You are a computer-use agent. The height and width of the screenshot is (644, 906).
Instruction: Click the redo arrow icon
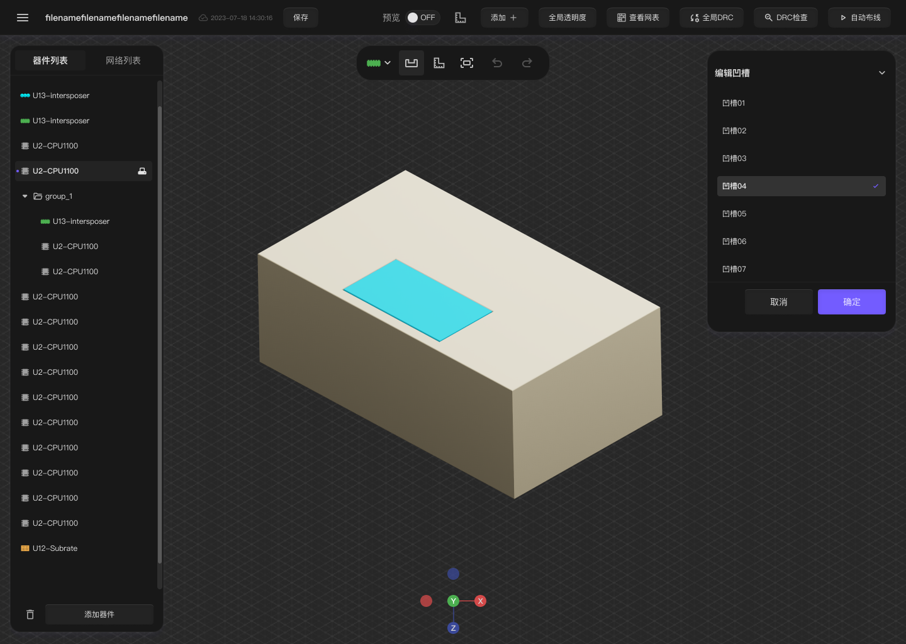pos(527,63)
